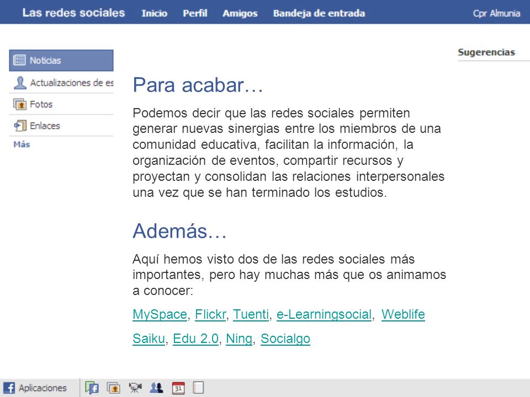Expand the Más sidebar options
The height and width of the screenshot is (397, 530).
[x=22, y=144]
